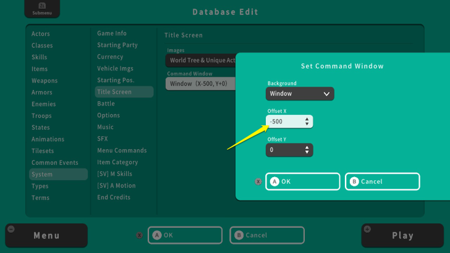Open Battle settings in System submenu
Screen dimensions: 450x253
[x=106, y=104]
